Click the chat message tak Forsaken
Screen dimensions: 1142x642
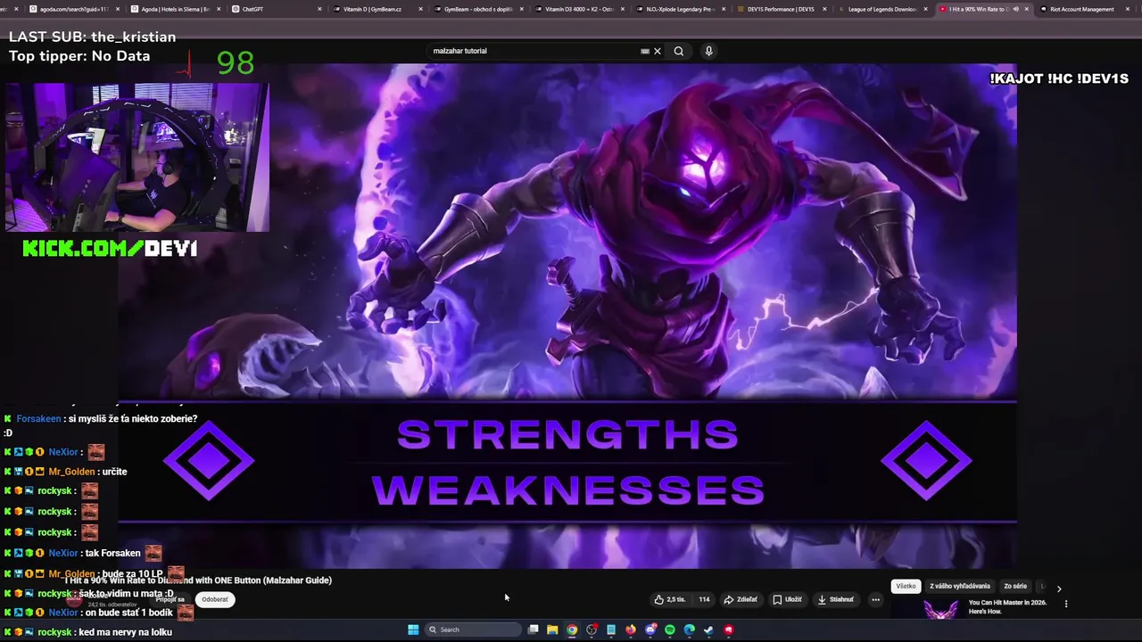click(x=112, y=553)
